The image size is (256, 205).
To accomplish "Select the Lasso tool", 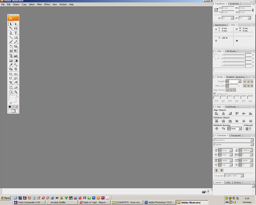I will point(16,28).
